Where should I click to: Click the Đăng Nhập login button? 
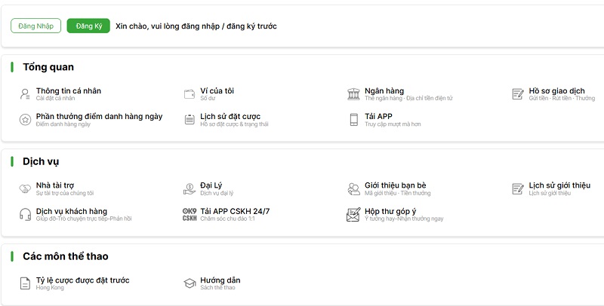pyautogui.click(x=35, y=26)
